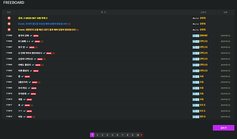Screen dimensions: 237x139
Task: Jump to page 5 in the pagination
Action: pyautogui.click(x=113, y=135)
